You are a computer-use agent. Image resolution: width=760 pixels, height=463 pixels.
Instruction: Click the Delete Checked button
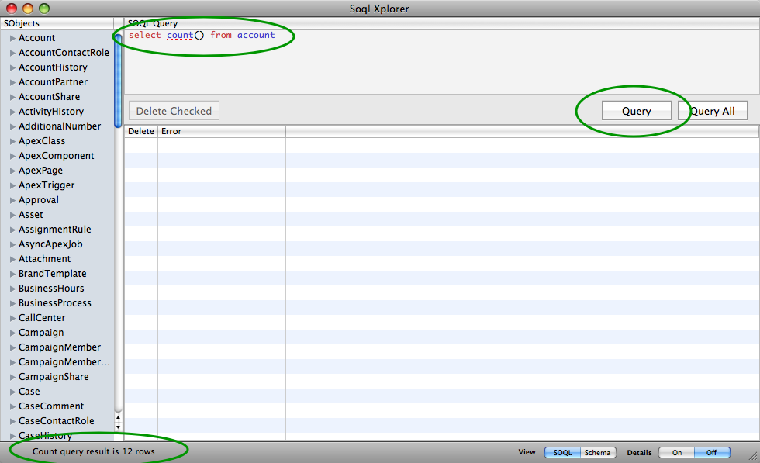pos(174,111)
